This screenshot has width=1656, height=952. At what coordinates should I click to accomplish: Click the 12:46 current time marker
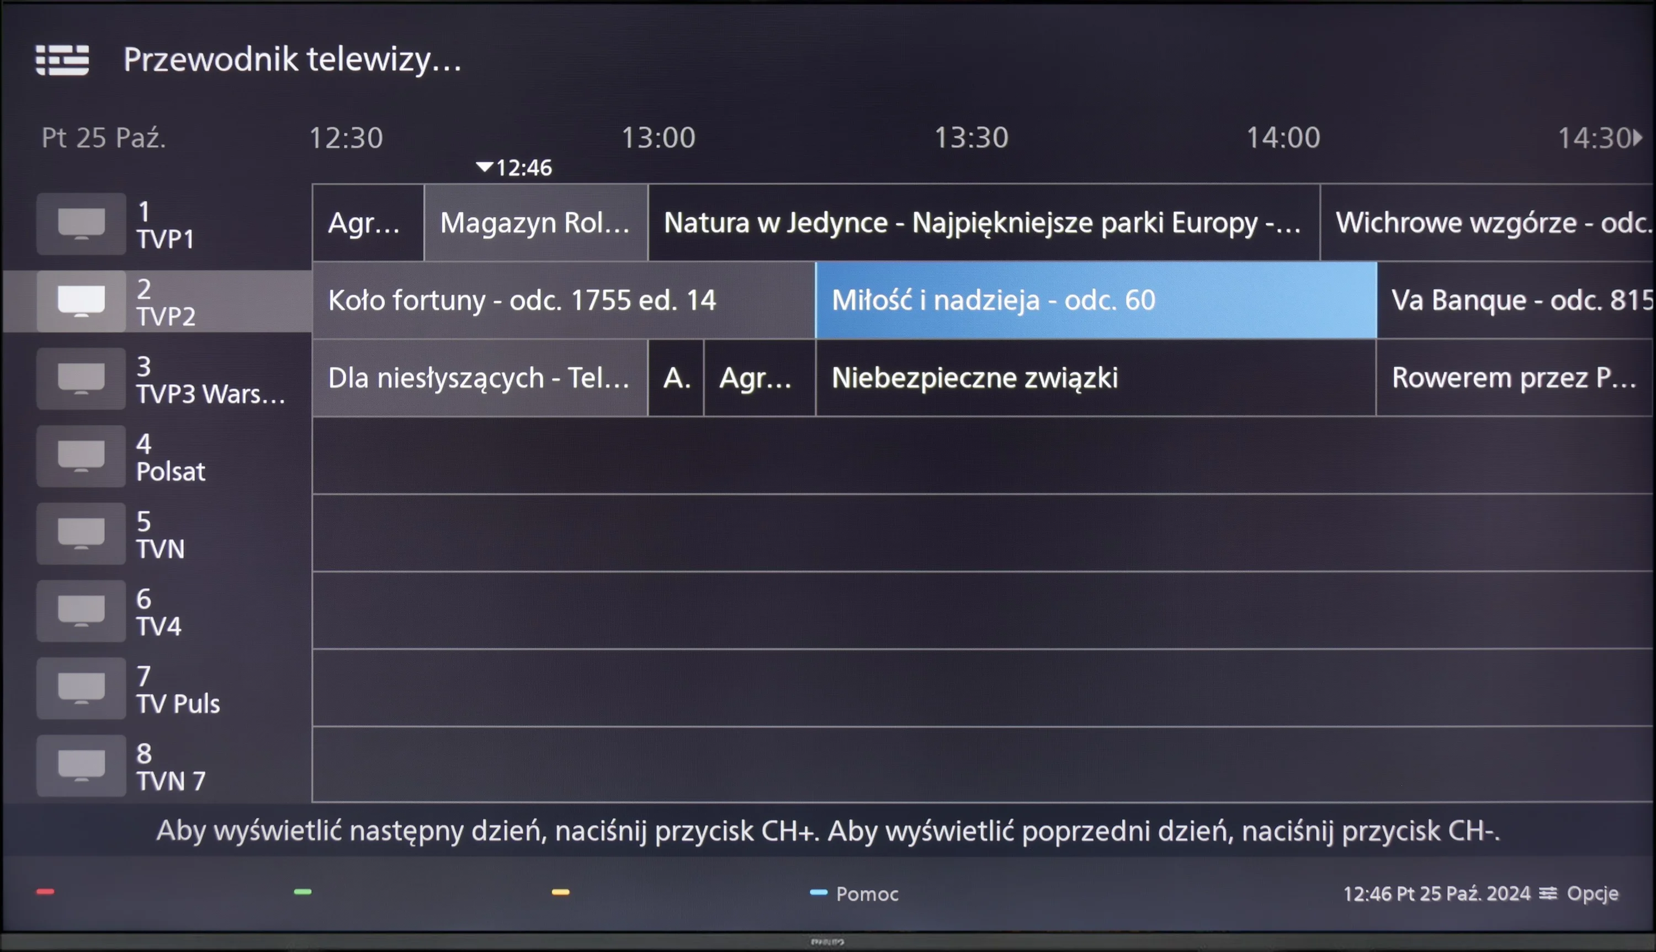click(514, 168)
